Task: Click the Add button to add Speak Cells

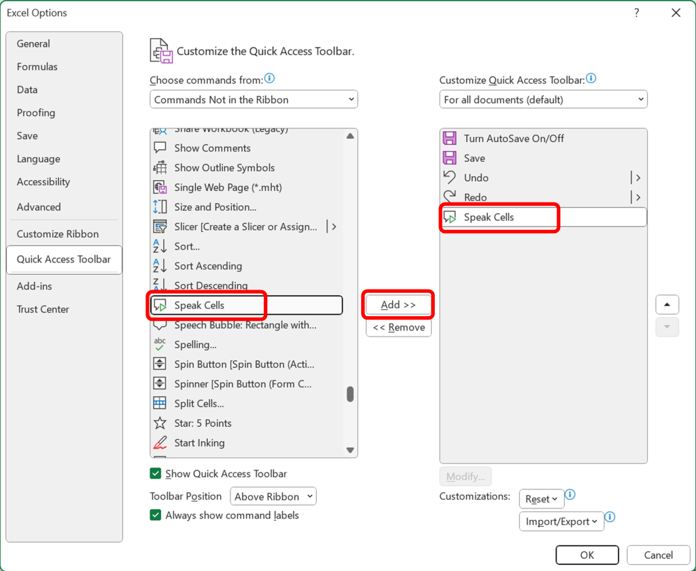Action: tap(398, 305)
